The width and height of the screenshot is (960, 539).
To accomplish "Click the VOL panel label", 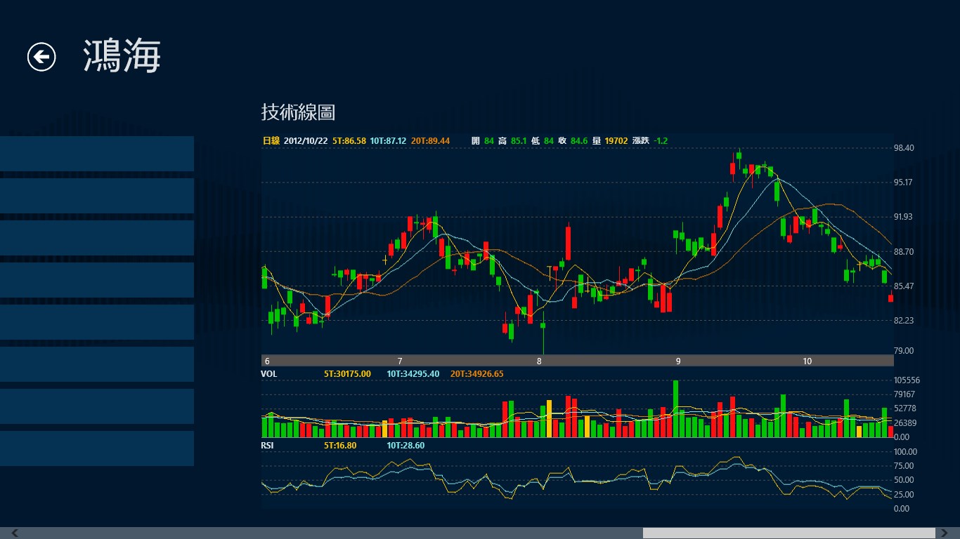I will 269,374.
